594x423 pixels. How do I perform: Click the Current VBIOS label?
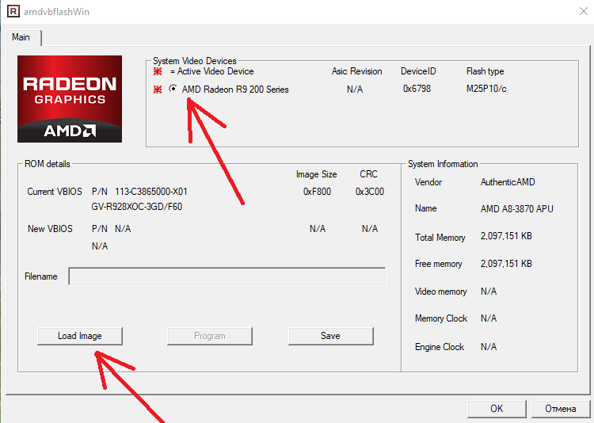click(55, 192)
